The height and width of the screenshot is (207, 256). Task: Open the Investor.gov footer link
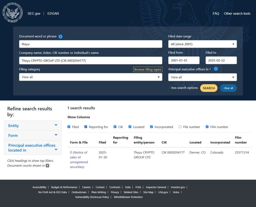coord(178,187)
